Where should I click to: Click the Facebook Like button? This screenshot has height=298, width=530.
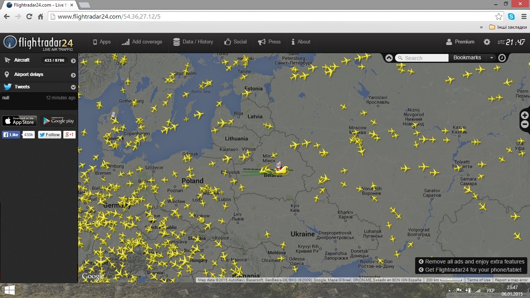click(x=11, y=135)
